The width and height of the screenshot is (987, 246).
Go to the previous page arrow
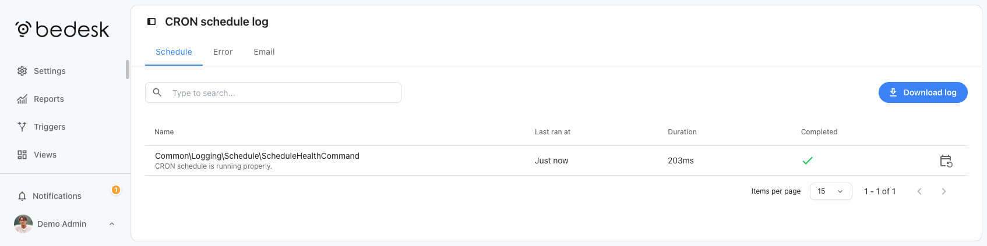[x=919, y=191]
